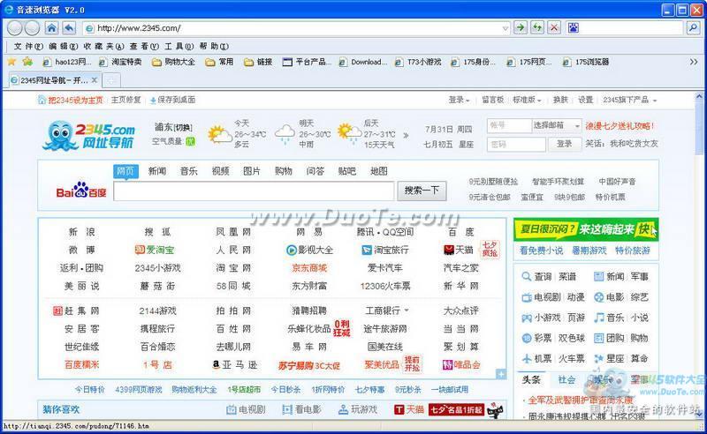The width and height of the screenshot is (707, 434).
Task: Click the 帐号 account input field
Action: pos(510,125)
